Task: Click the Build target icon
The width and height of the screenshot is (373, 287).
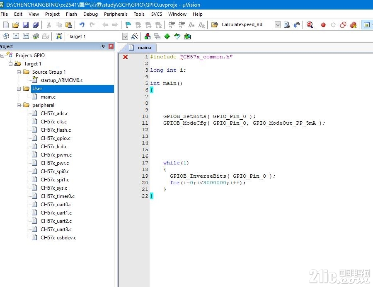Action: pos(16,36)
